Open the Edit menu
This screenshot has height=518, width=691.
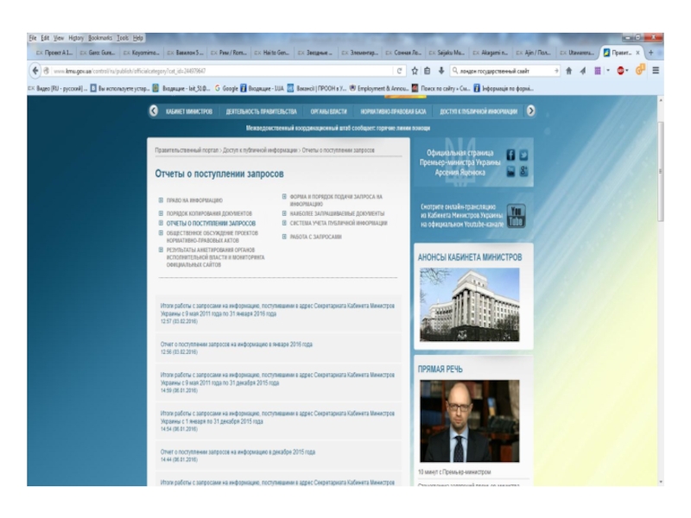coord(45,38)
